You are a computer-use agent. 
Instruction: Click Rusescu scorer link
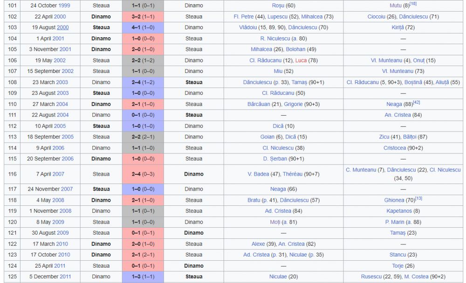point(371,277)
